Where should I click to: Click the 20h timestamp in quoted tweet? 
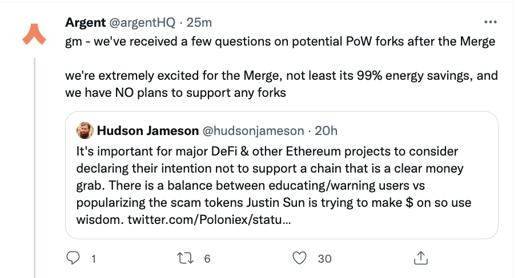326,130
